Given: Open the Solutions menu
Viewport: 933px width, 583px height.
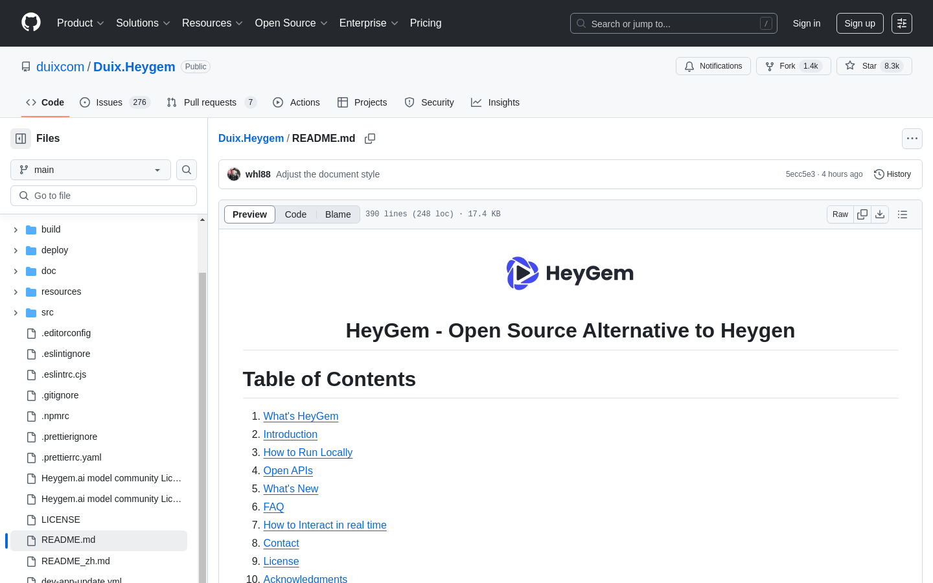Looking at the screenshot, I should pyautogui.click(x=143, y=23).
